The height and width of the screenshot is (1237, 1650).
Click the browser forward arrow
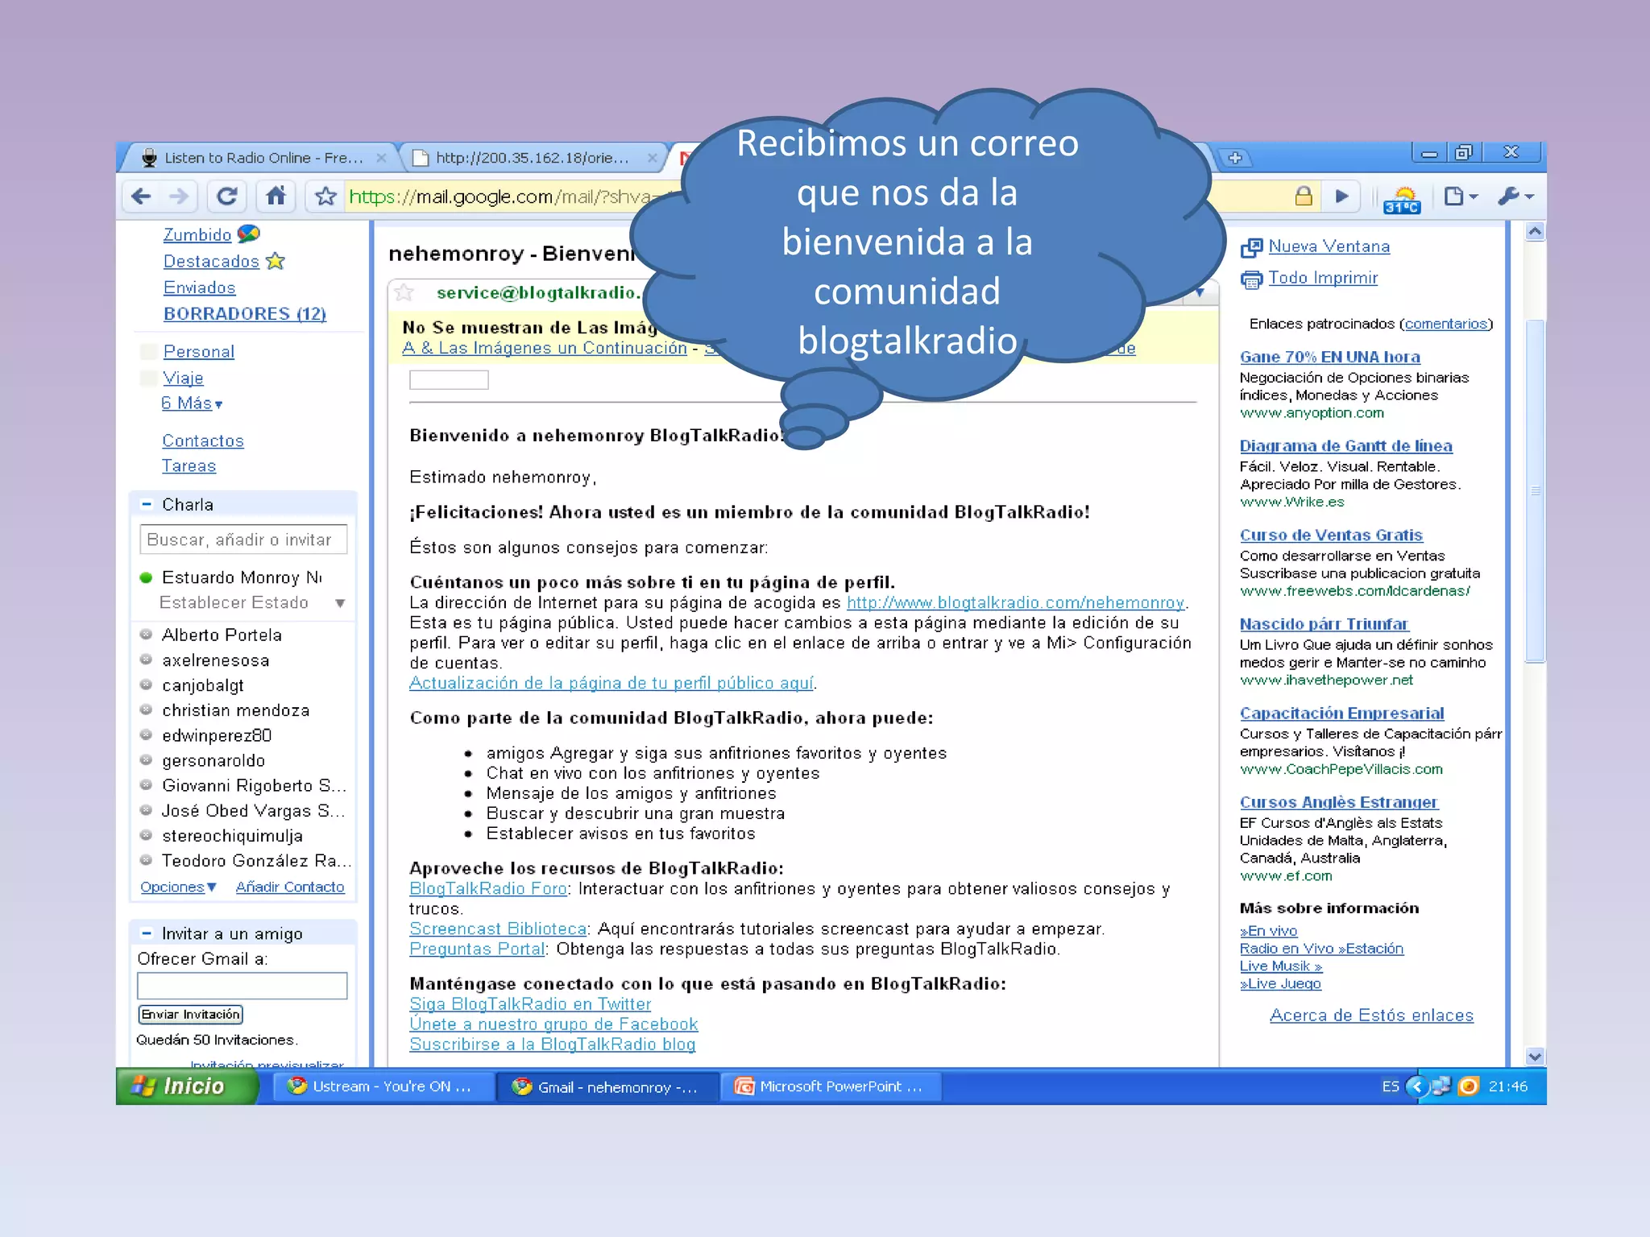click(x=179, y=197)
